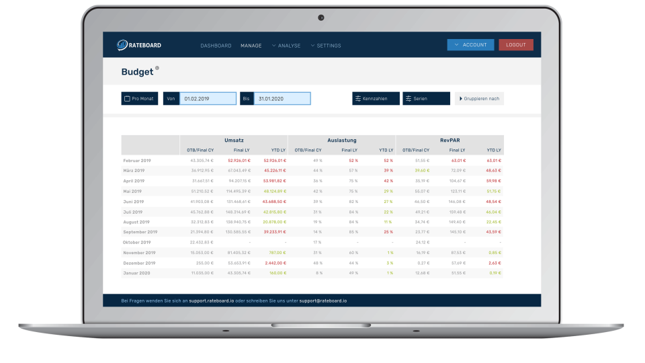Select the März 2019 row label
This screenshot has height=363, width=645.
134,170
